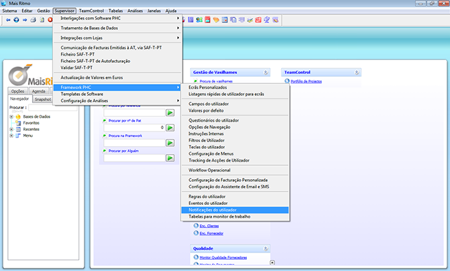Expand the Menu tree node
450x271 pixels.
11,135
